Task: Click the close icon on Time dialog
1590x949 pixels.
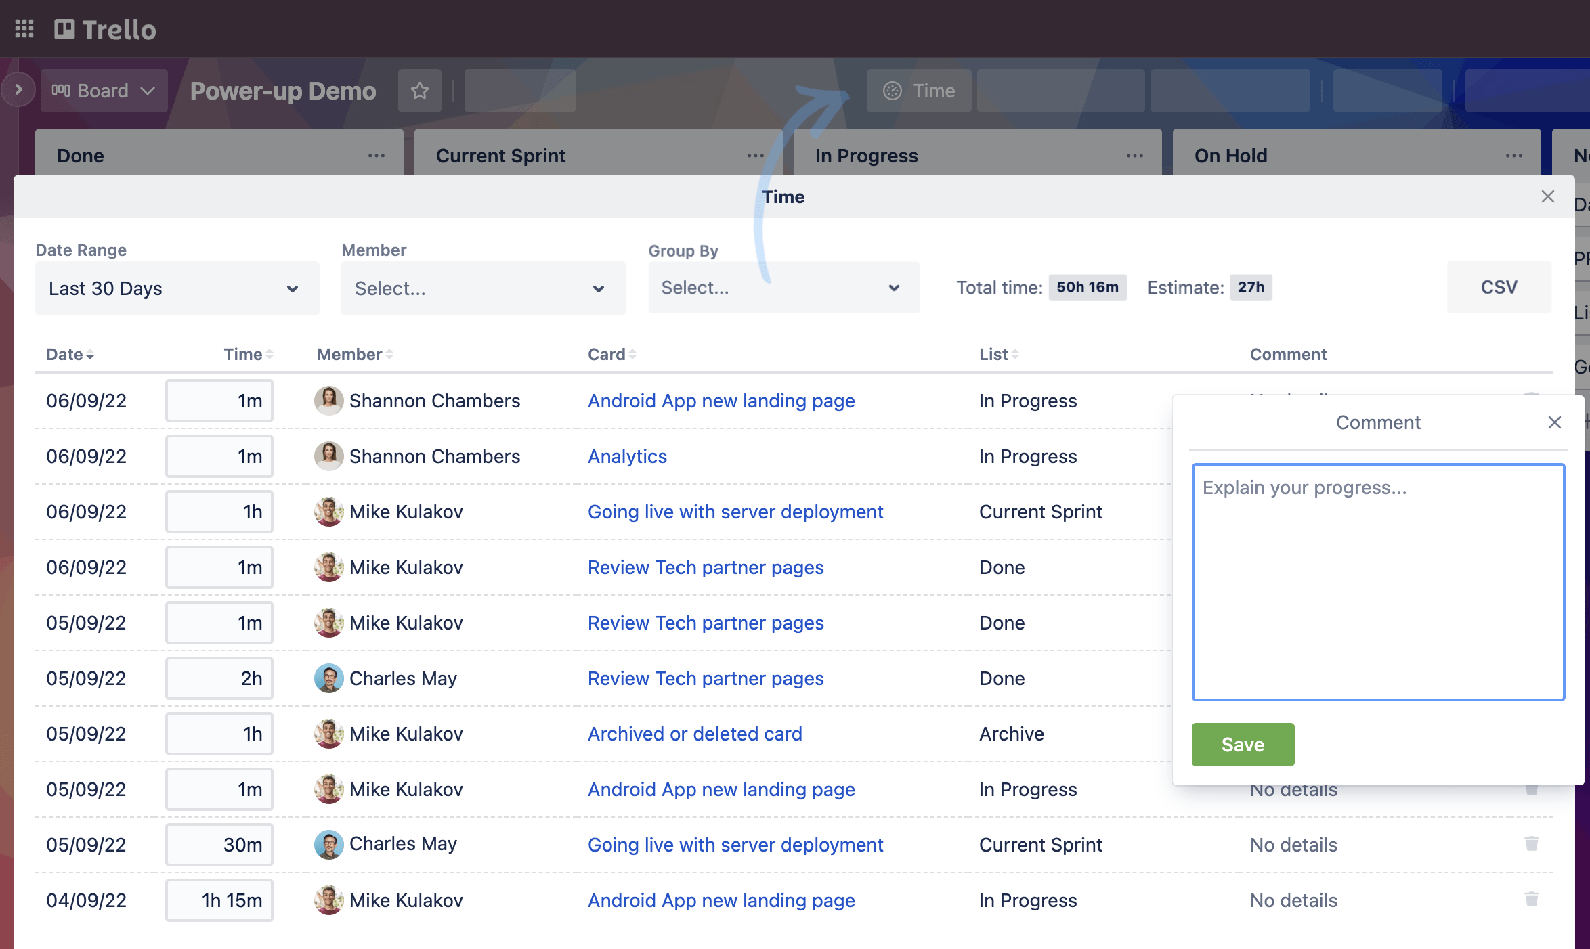Action: [x=1547, y=196]
